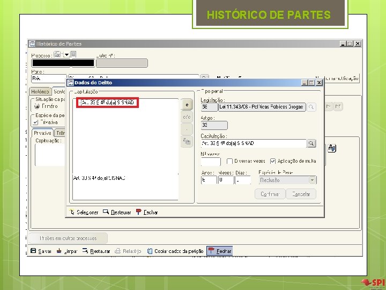
Task: Click the small document icon after the Processo dropdown
Action: click(x=73, y=54)
